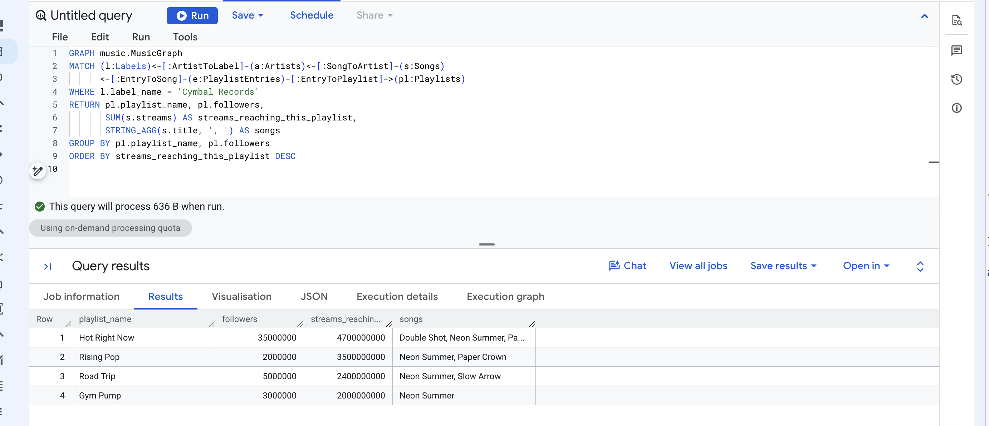
Task: Expand the results pane vertically
Action: (x=920, y=267)
